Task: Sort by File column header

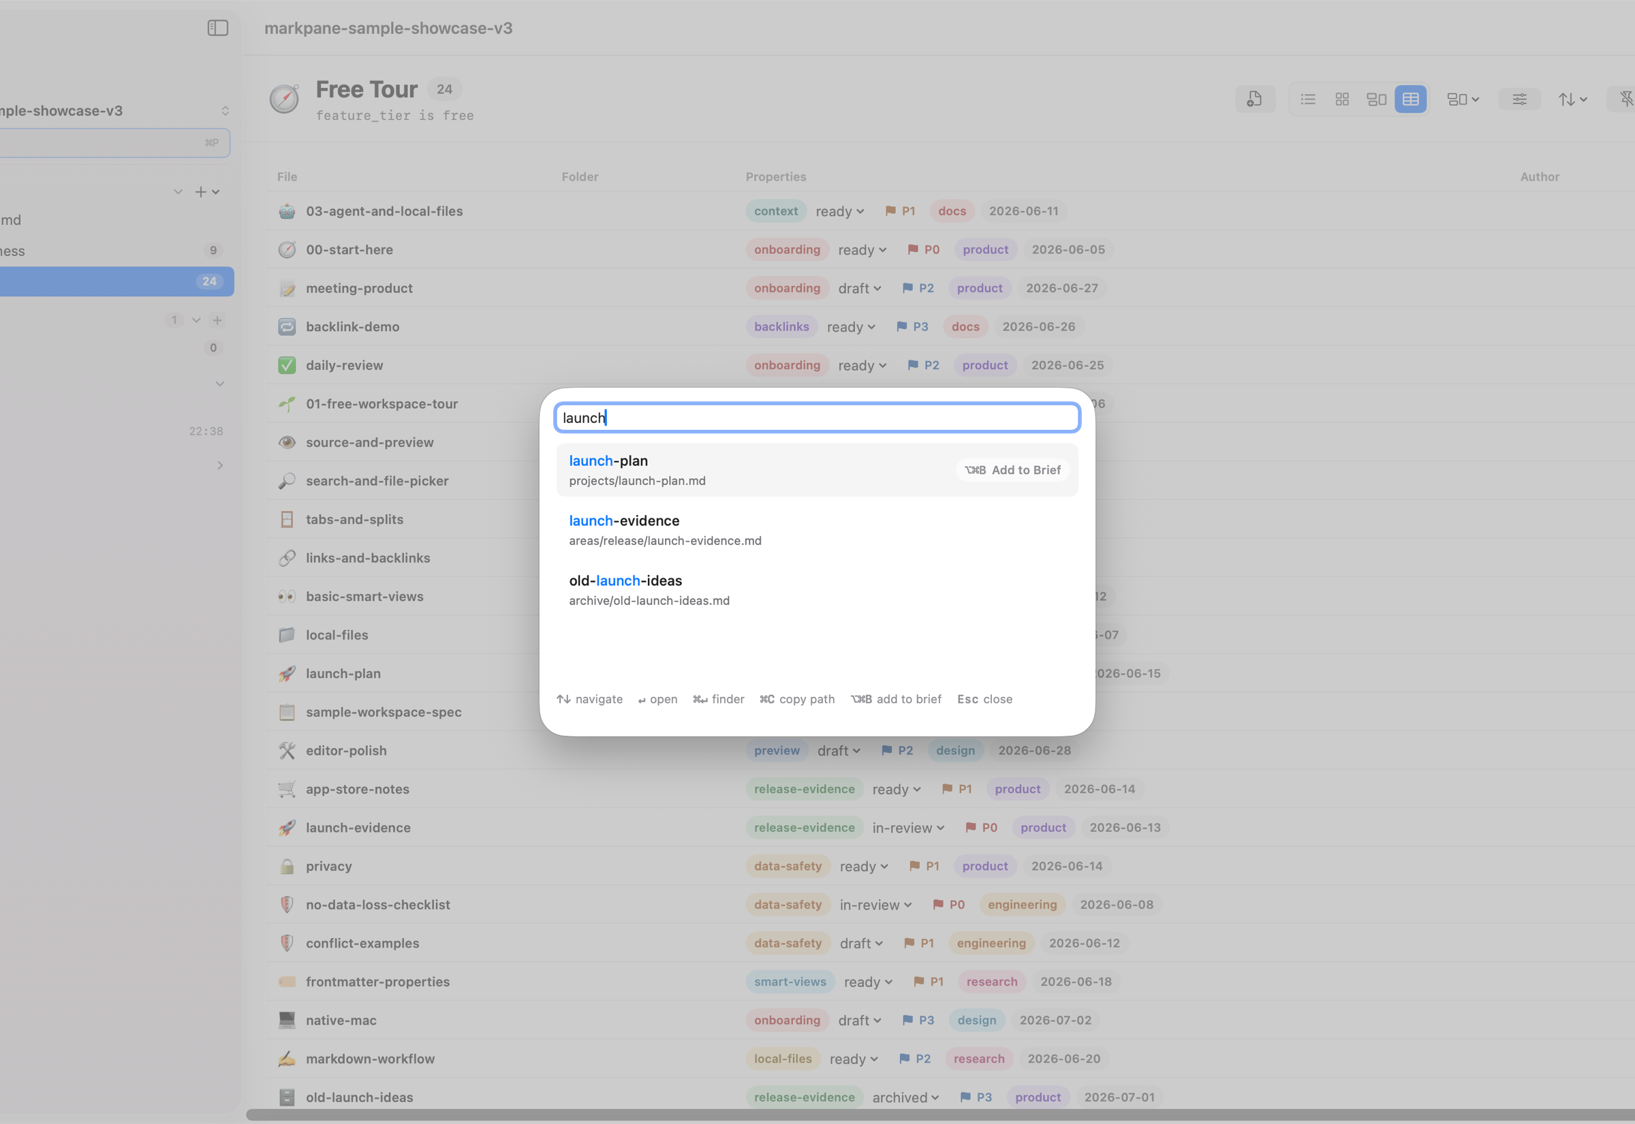Action: [x=287, y=176]
